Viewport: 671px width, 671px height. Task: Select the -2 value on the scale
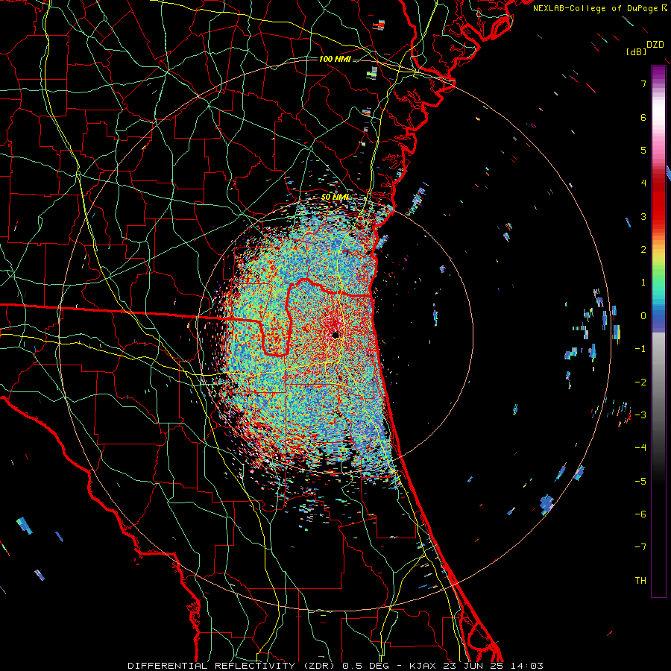(x=640, y=382)
